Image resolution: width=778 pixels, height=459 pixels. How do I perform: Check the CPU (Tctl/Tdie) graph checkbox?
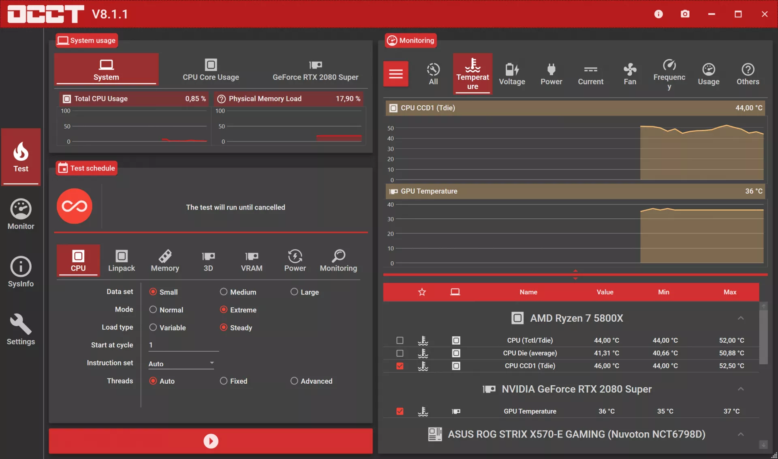[400, 340]
